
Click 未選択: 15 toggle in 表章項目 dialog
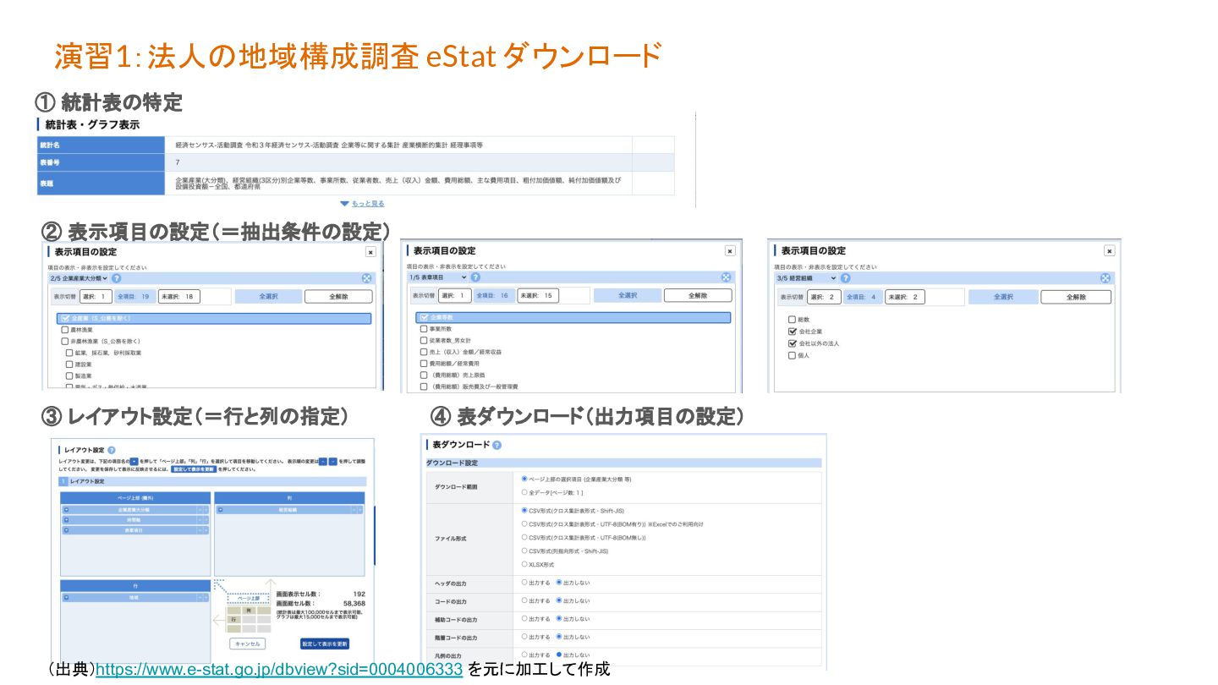(x=537, y=296)
